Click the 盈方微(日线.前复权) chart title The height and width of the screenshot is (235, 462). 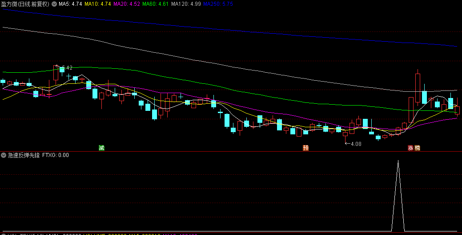pyautogui.click(x=26, y=4)
